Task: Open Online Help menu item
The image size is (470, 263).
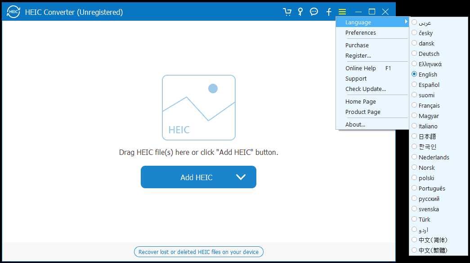Action: [372, 68]
